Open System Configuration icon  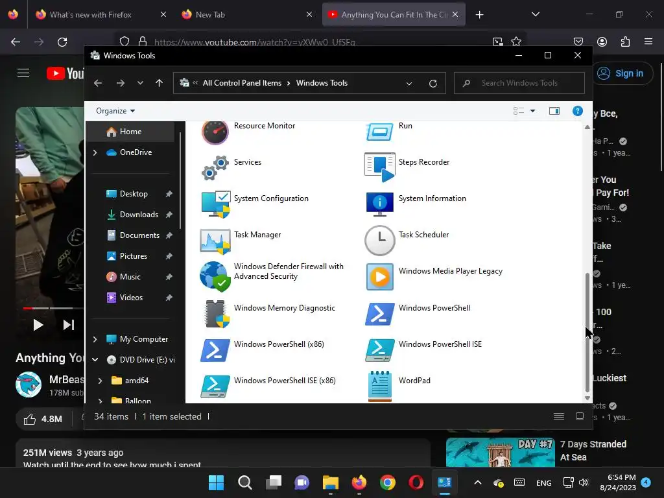pos(215,204)
